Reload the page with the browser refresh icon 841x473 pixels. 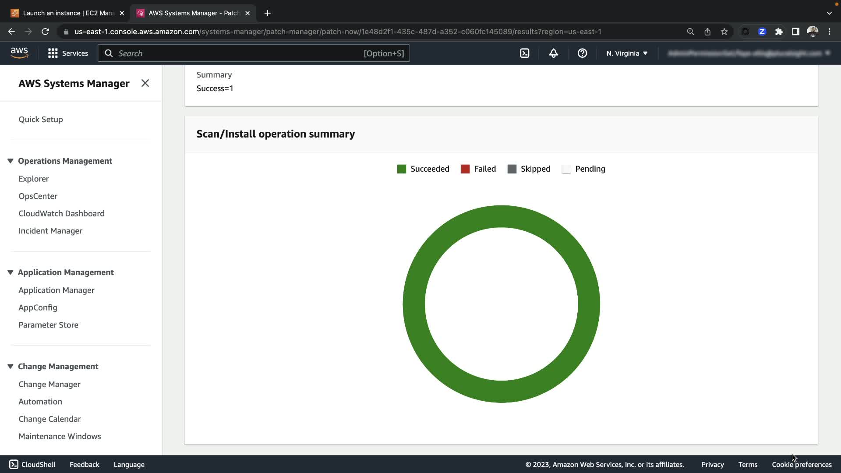click(x=45, y=32)
